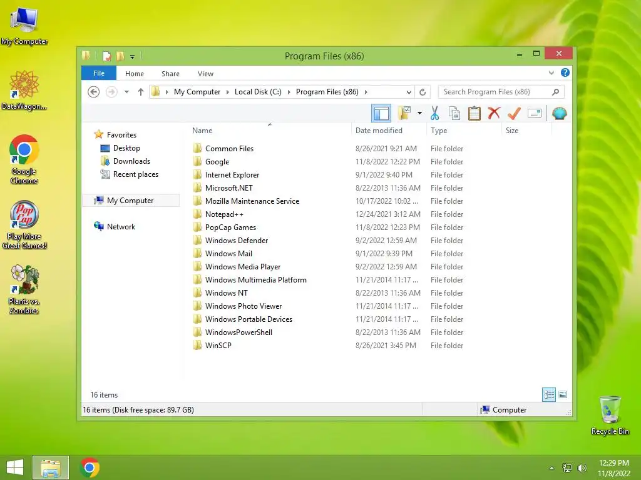The height and width of the screenshot is (480, 641).
Task: Show hidden tray icons arrow
Action: click(552, 468)
